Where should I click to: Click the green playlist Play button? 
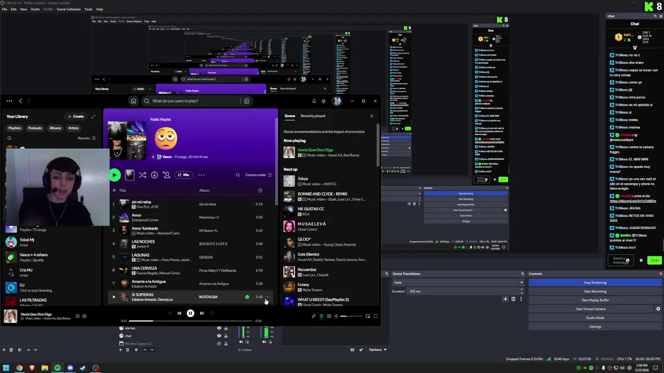(x=115, y=175)
